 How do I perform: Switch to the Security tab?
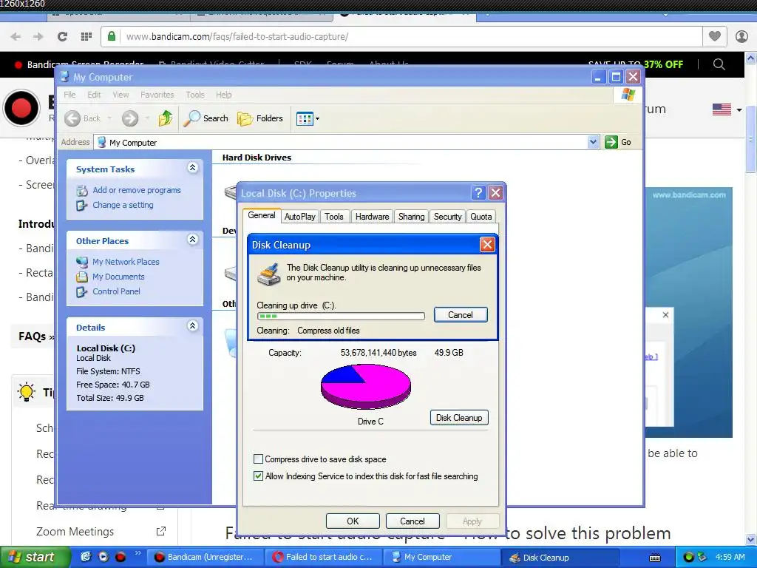[447, 217]
